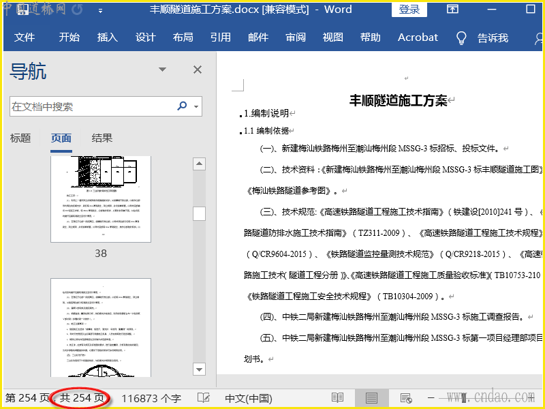Open the 结果 navigation tab
Image resolution: width=545 pixels, height=409 pixels.
[102, 138]
